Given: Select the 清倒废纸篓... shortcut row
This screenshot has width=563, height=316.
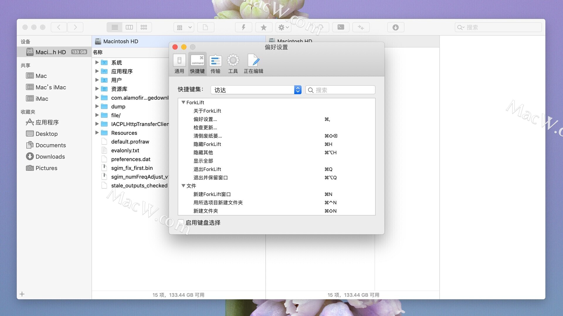Looking at the screenshot, I should pos(277,136).
